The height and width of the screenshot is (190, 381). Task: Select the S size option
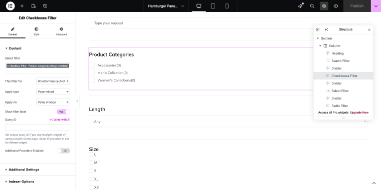[x=91, y=171]
